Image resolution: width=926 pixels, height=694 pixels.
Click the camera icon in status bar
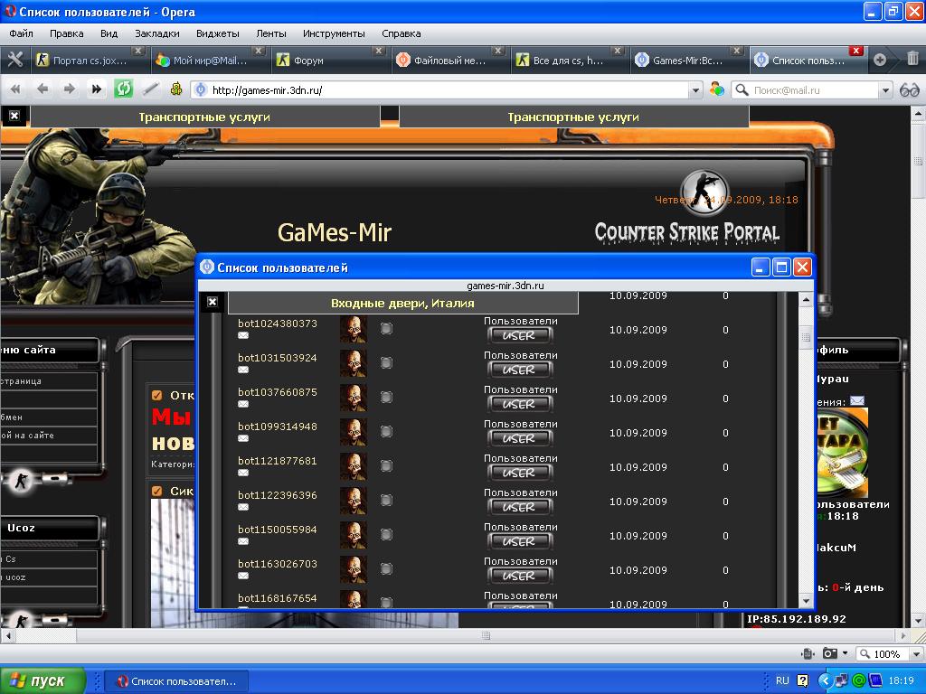point(830,653)
